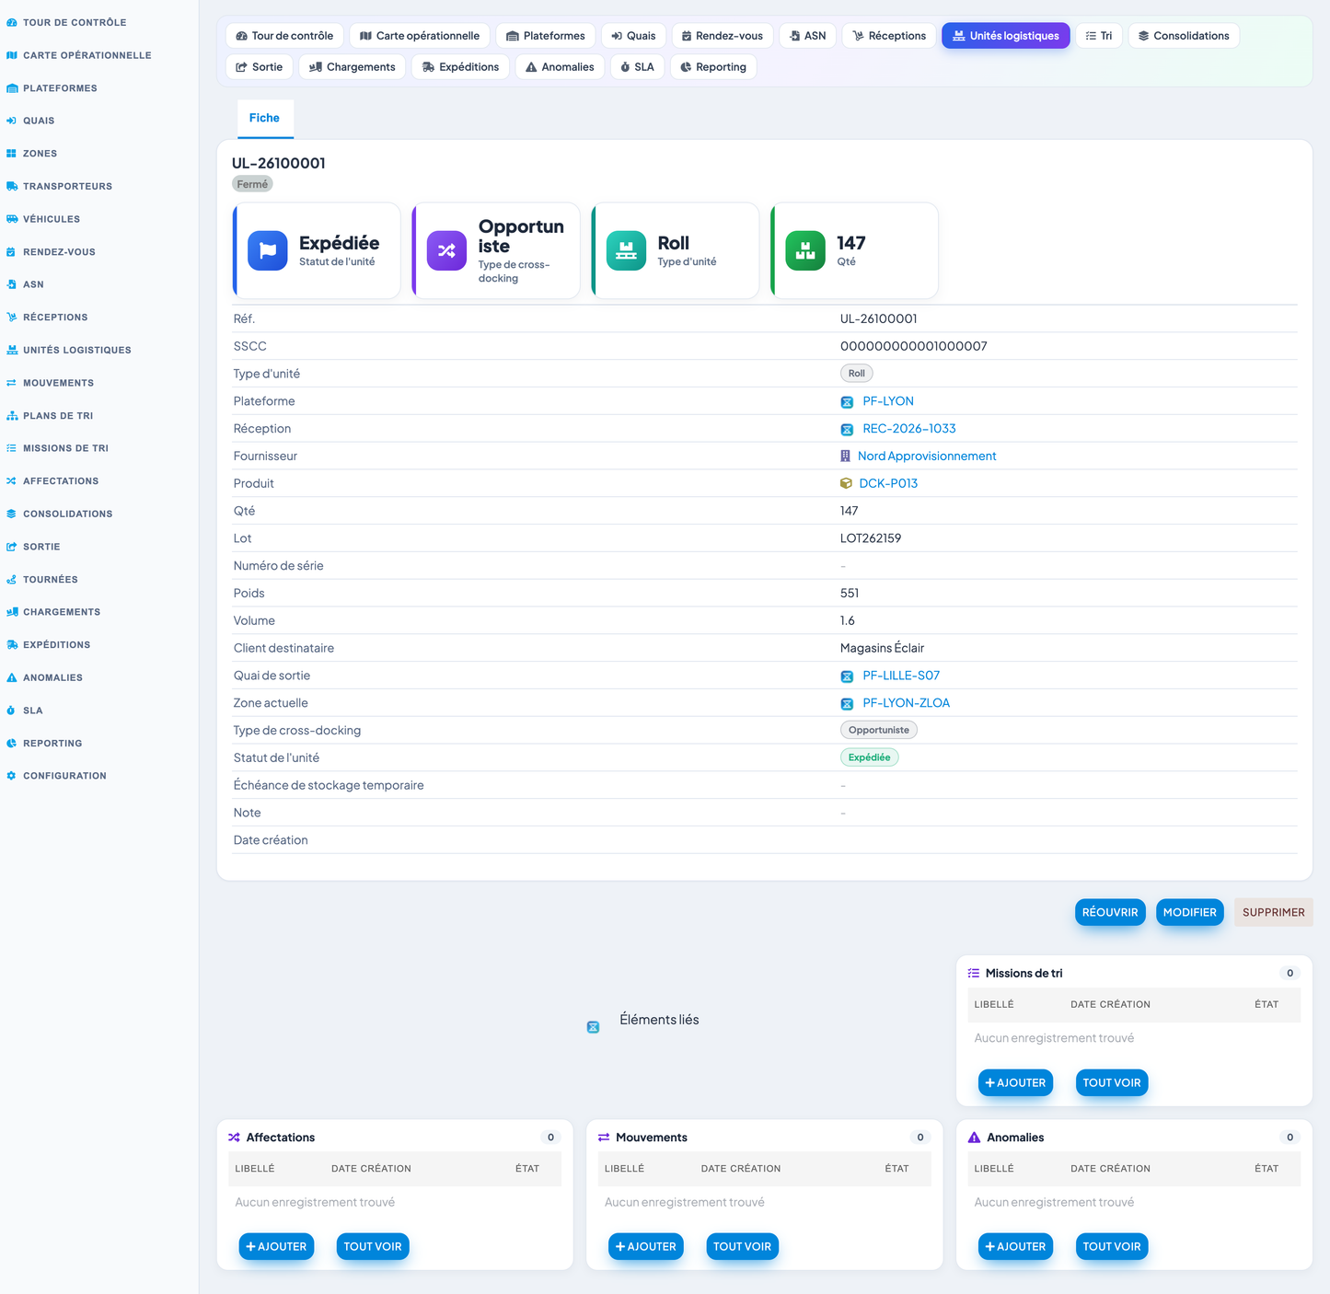Screen dimensions: 1330x1294
Task: Click the Missions de tri list icon
Action: click(974, 973)
